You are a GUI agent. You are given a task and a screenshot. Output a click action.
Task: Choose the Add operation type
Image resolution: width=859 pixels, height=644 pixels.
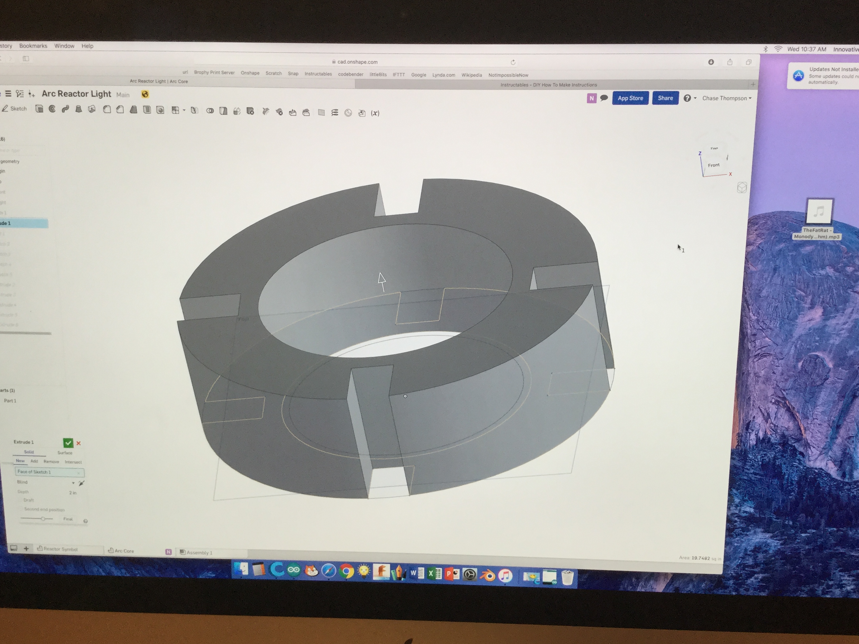[x=34, y=461]
